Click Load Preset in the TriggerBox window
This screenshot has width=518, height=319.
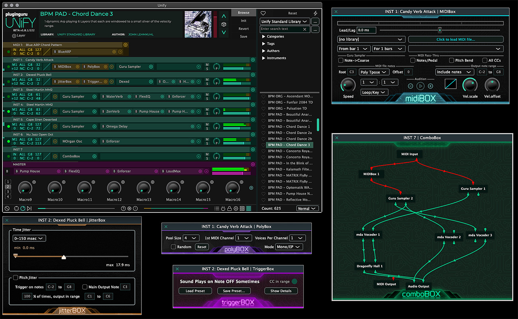click(x=195, y=291)
